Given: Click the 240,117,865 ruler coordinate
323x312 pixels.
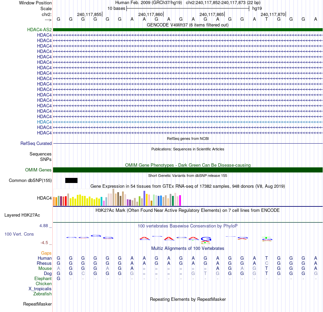Looking at the screenshot, I should 211,14.
